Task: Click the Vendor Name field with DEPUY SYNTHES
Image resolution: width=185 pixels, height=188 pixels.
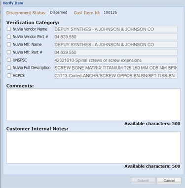Action: [115, 29]
